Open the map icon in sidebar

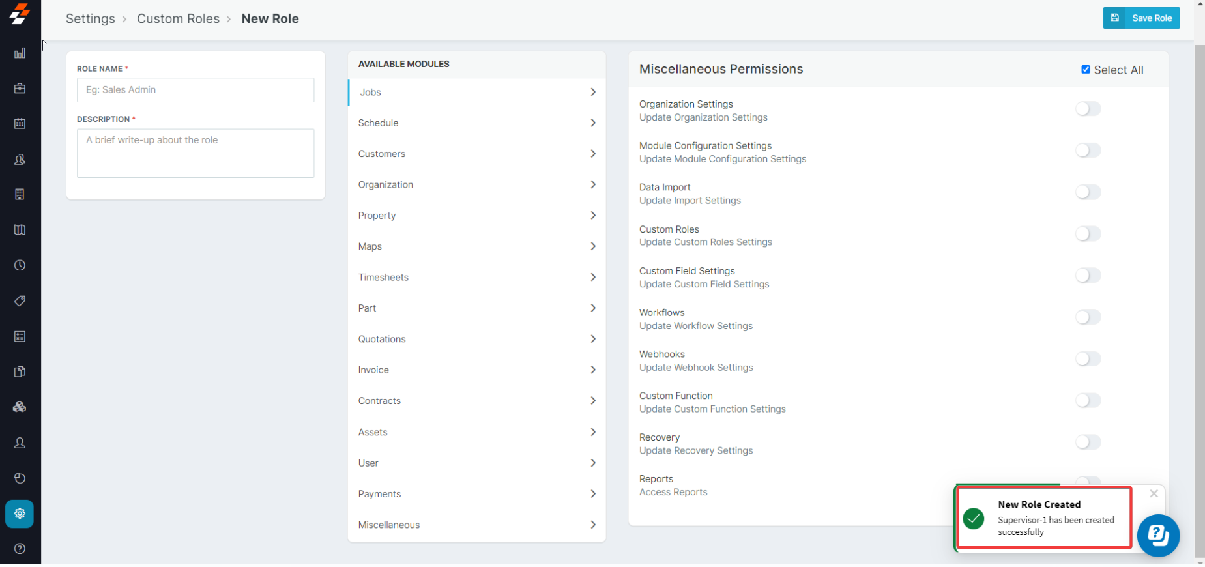(x=20, y=230)
